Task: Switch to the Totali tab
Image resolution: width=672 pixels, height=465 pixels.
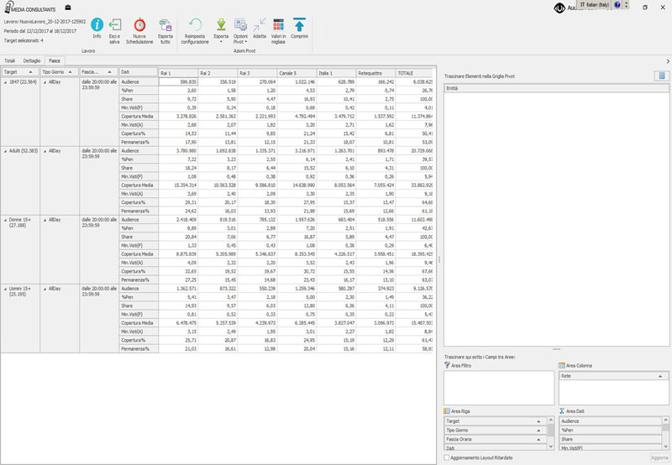Action: point(10,61)
